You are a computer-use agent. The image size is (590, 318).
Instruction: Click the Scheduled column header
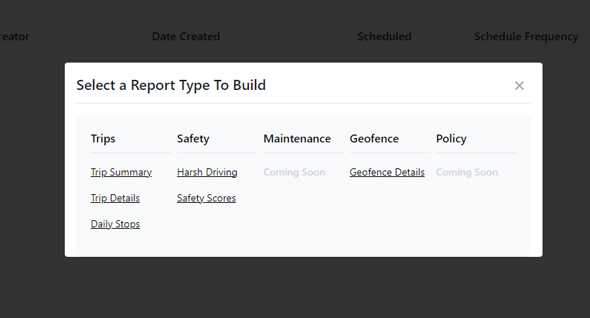pos(384,37)
